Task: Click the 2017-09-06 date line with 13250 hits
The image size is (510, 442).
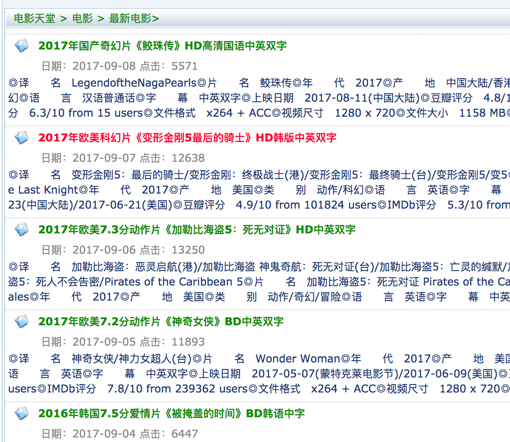Action: click(x=123, y=250)
